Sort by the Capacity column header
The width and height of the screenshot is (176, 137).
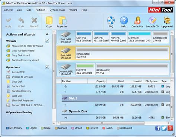point(97,81)
